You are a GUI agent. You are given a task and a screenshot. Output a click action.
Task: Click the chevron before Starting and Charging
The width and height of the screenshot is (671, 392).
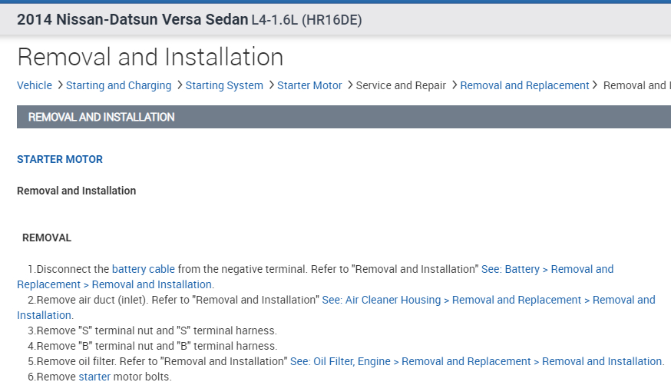[59, 85]
